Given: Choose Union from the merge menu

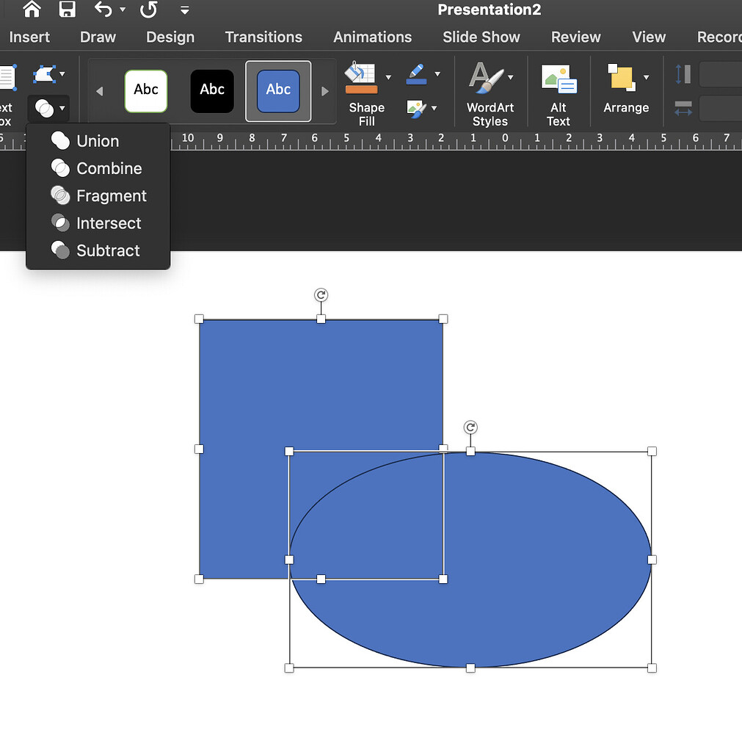Looking at the screenshot, I should click(x=98, y=141).
